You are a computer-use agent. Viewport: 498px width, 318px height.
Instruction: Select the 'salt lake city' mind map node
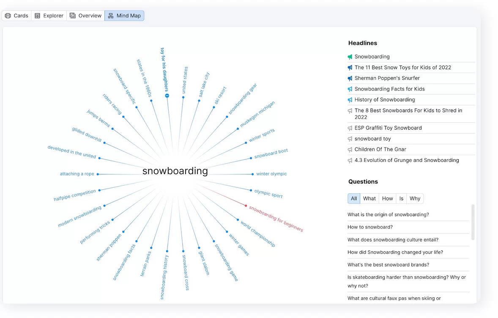pyautogui.click(x=204, y=85)
